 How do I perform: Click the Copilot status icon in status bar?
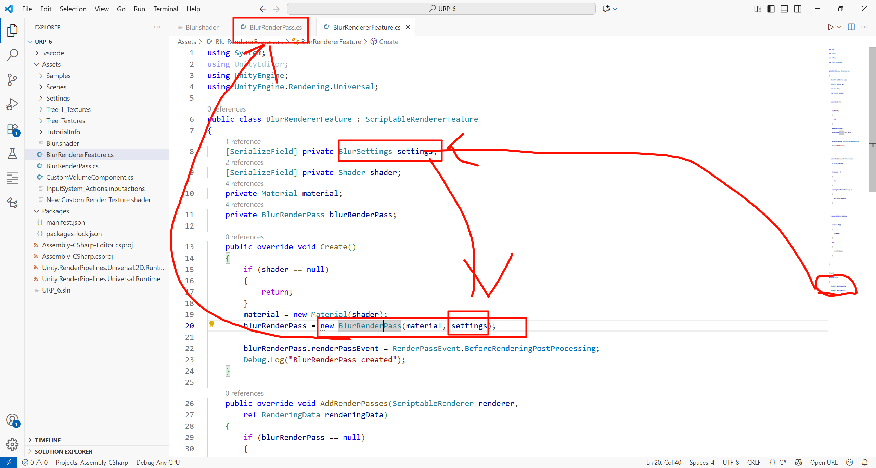(x=799, y=463)
